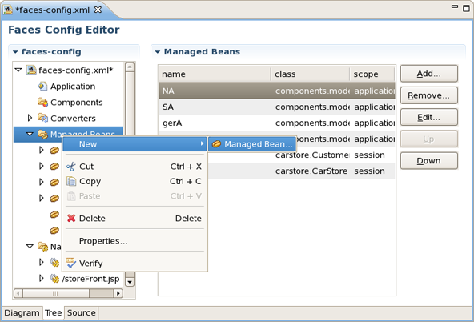Collapse the Managed Beans tree node
The height and width of the screenshot is (322, 474).
pos(30,134)
